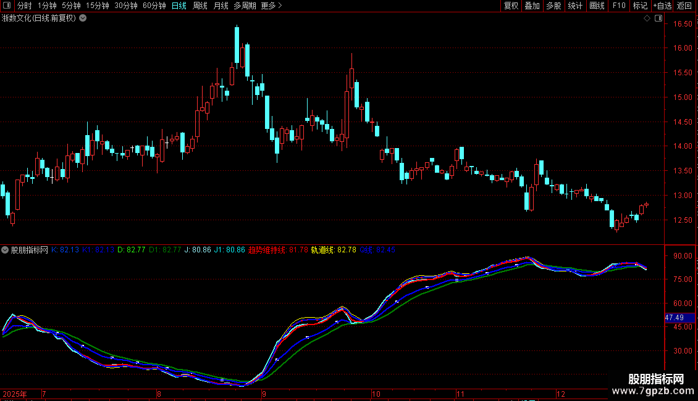Open F10 company info
This screenshot has height=401, width=698.
619,6
